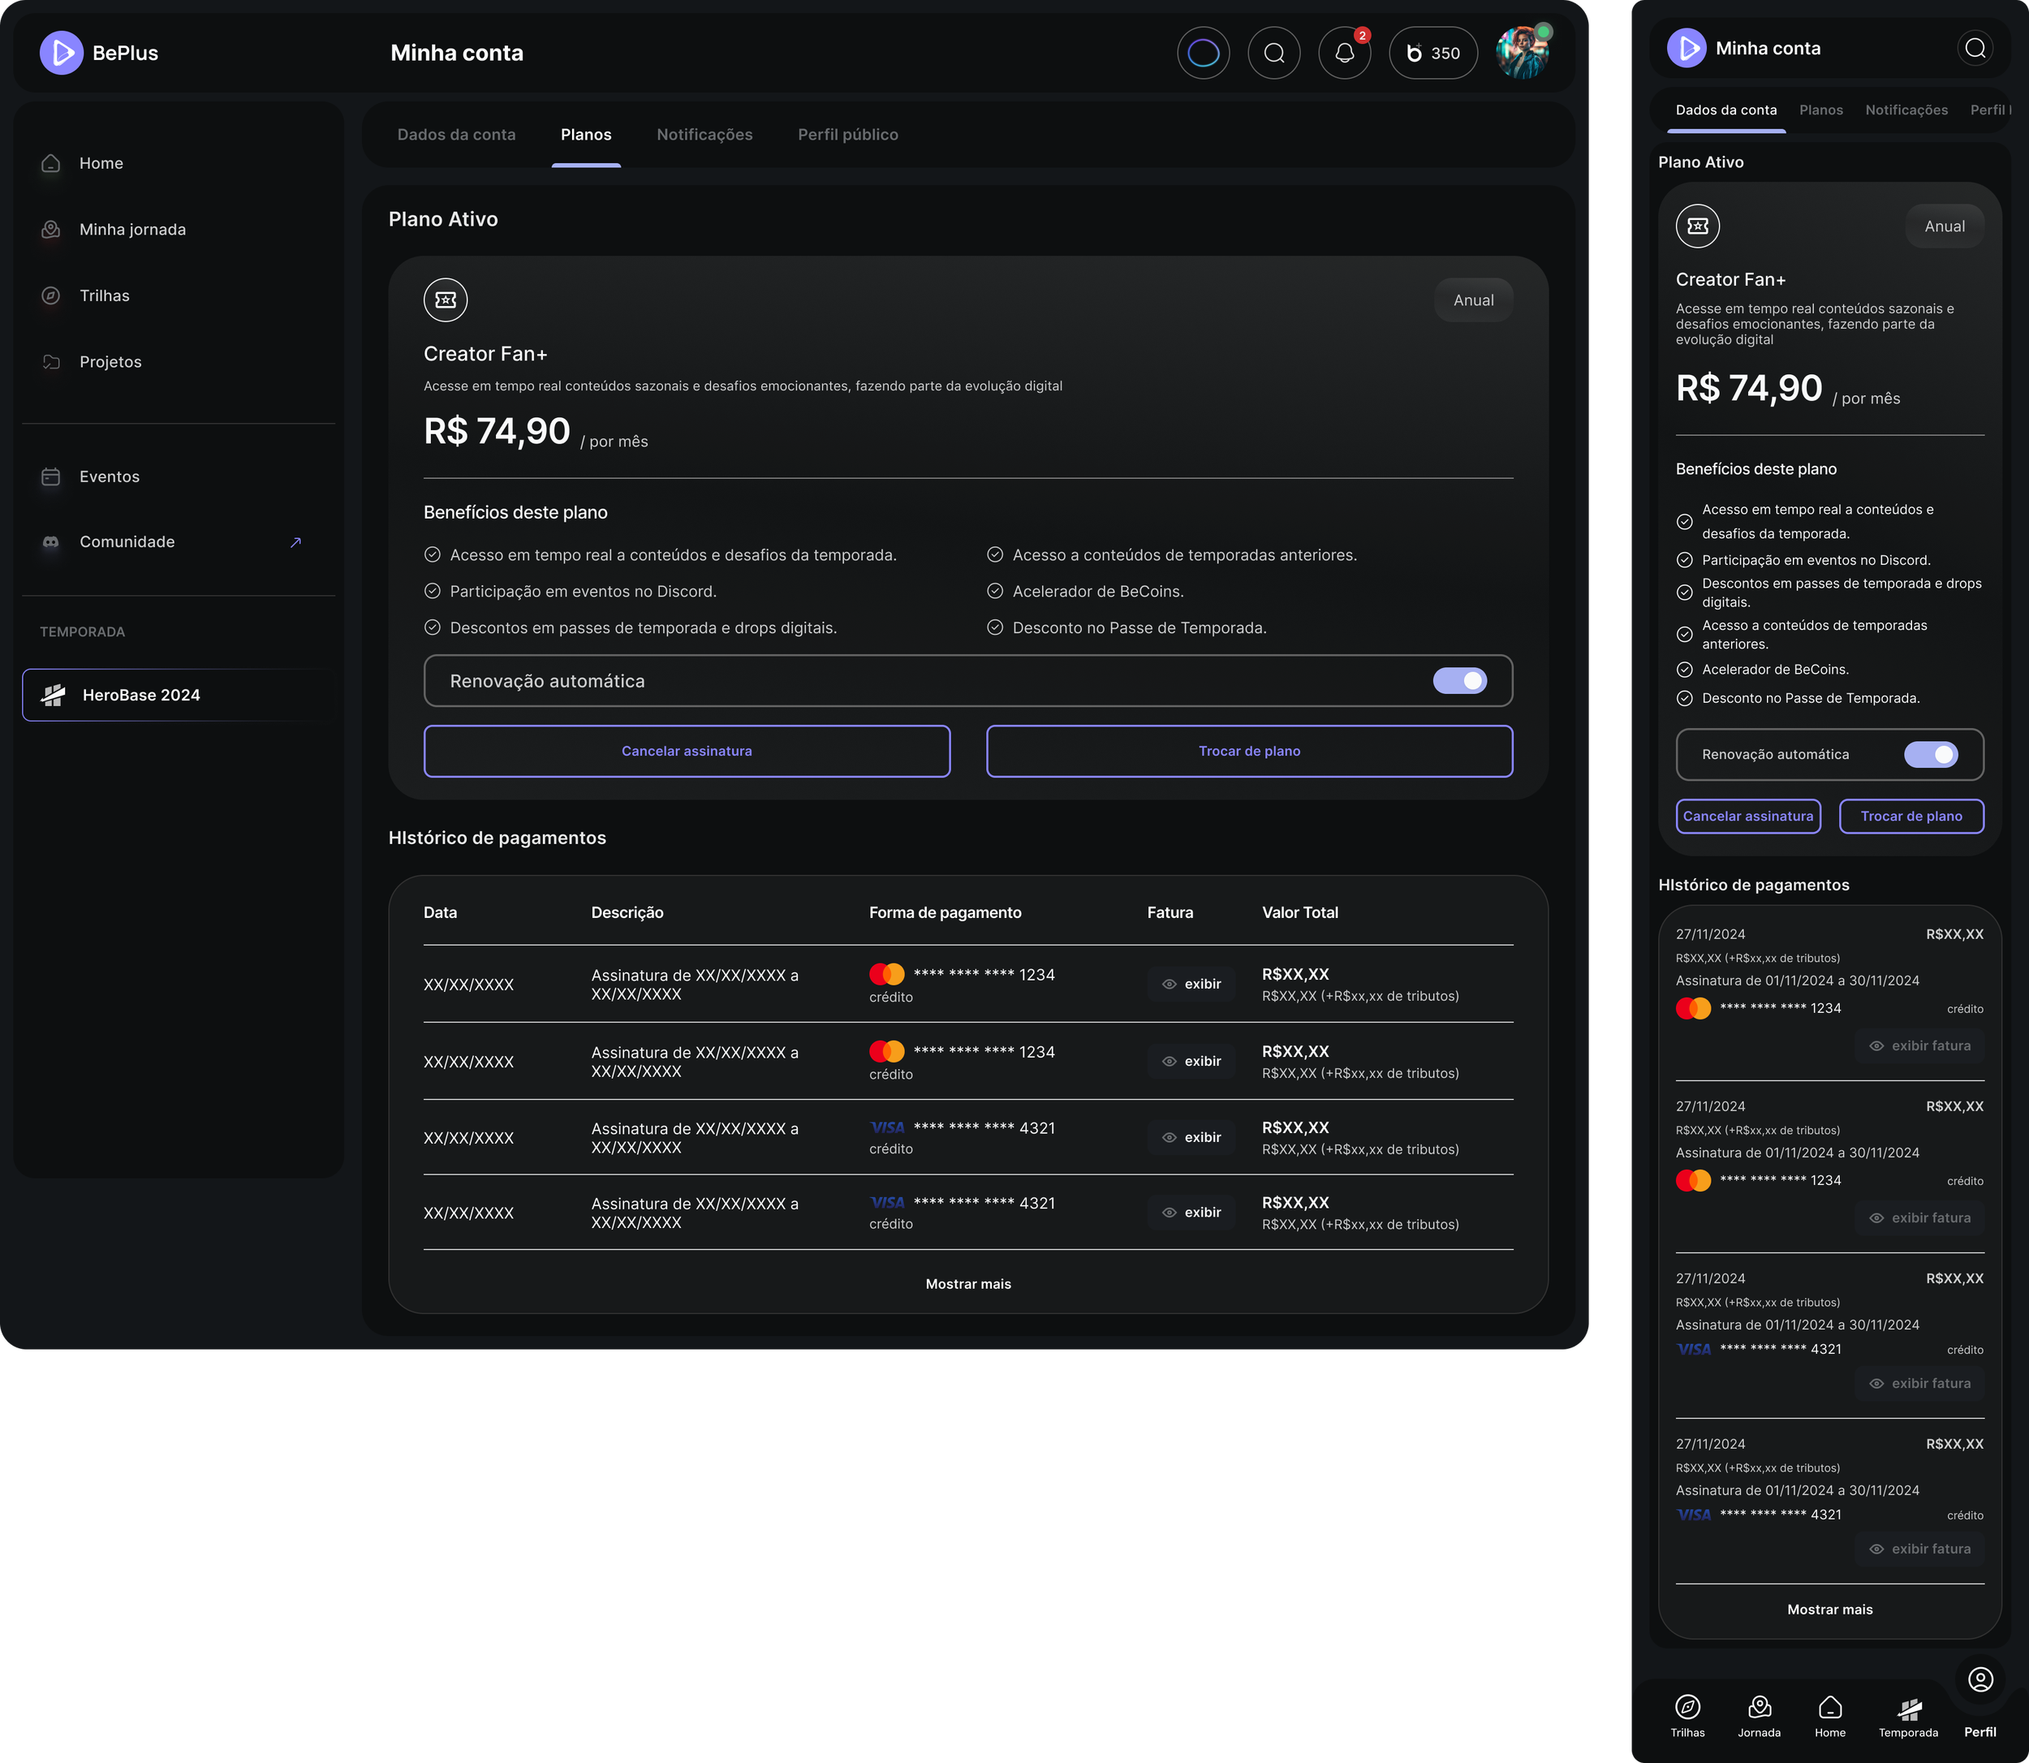Click exibir fatura in first mobile payment

(1919, 1045)
